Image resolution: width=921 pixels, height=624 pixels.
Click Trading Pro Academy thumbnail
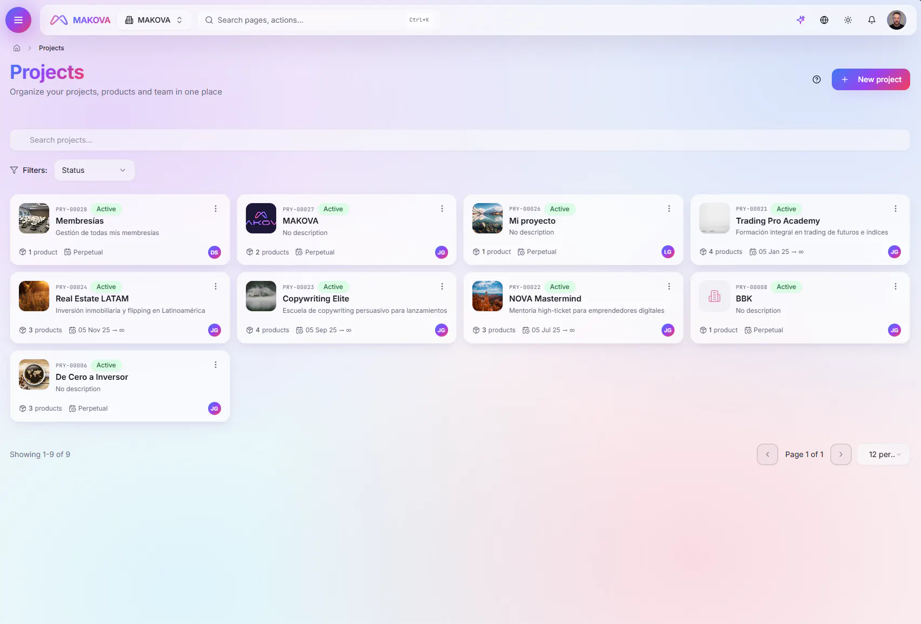click(715, 218)
